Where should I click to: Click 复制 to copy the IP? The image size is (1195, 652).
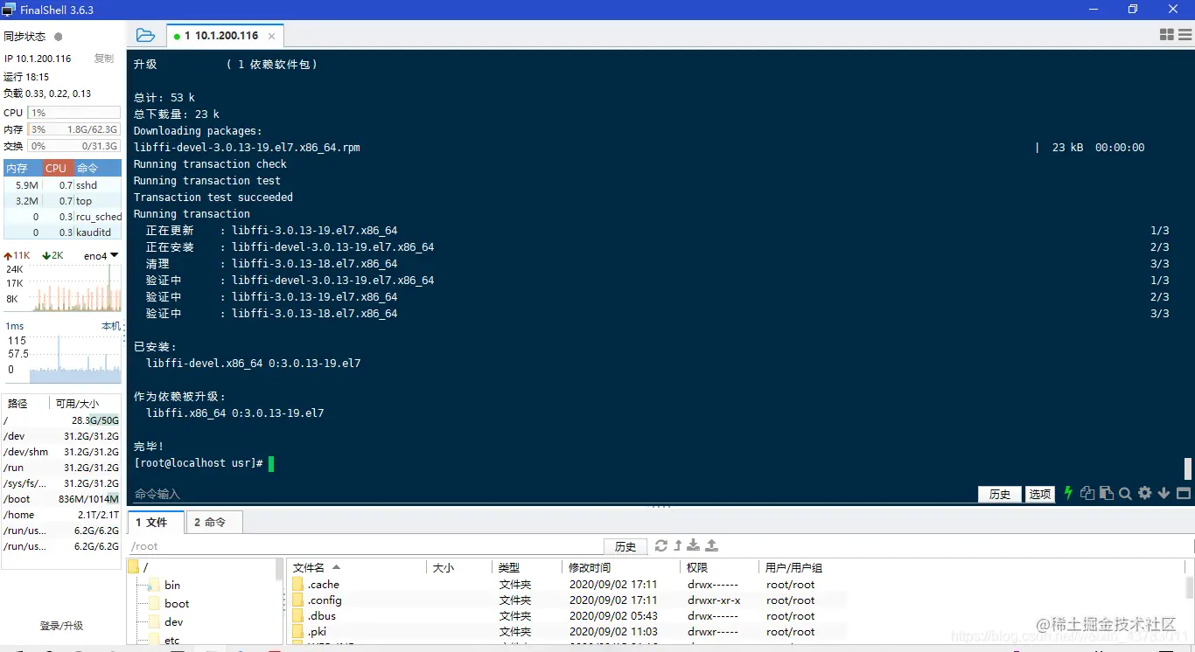104,59
